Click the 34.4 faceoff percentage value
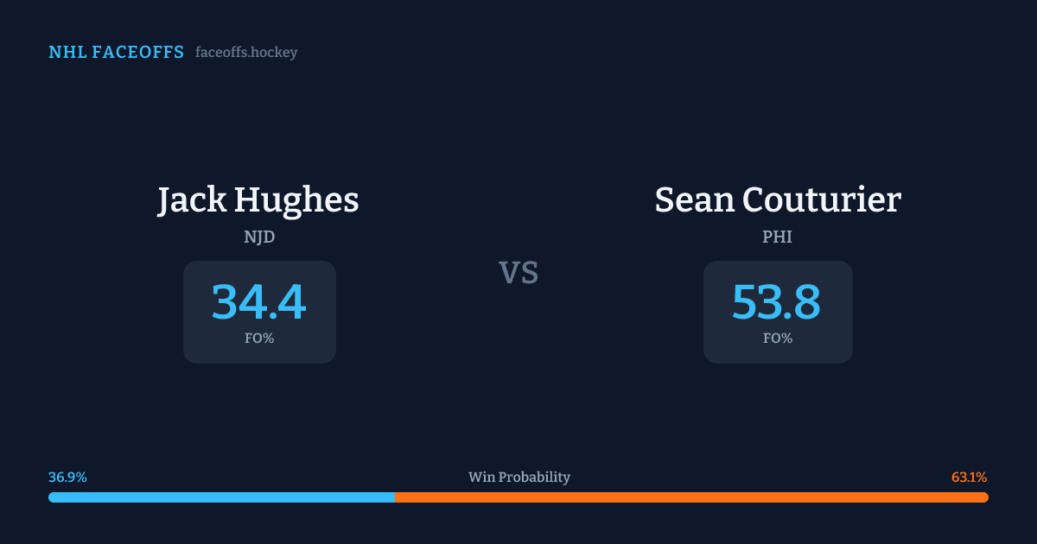 tap(259, 302)
